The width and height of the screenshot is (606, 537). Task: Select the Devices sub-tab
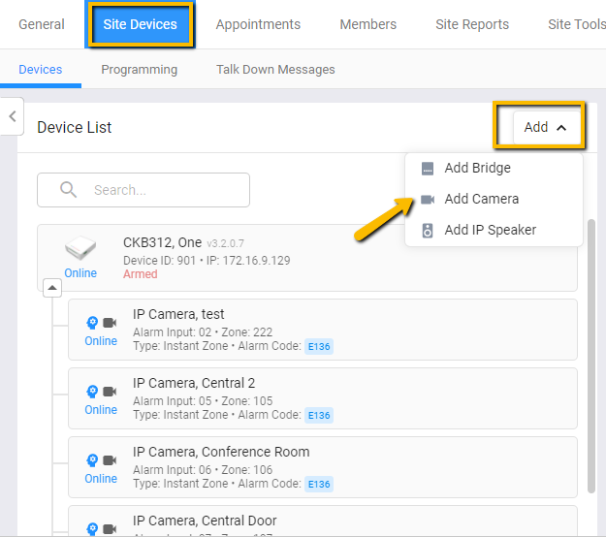(x=40, y=70)
